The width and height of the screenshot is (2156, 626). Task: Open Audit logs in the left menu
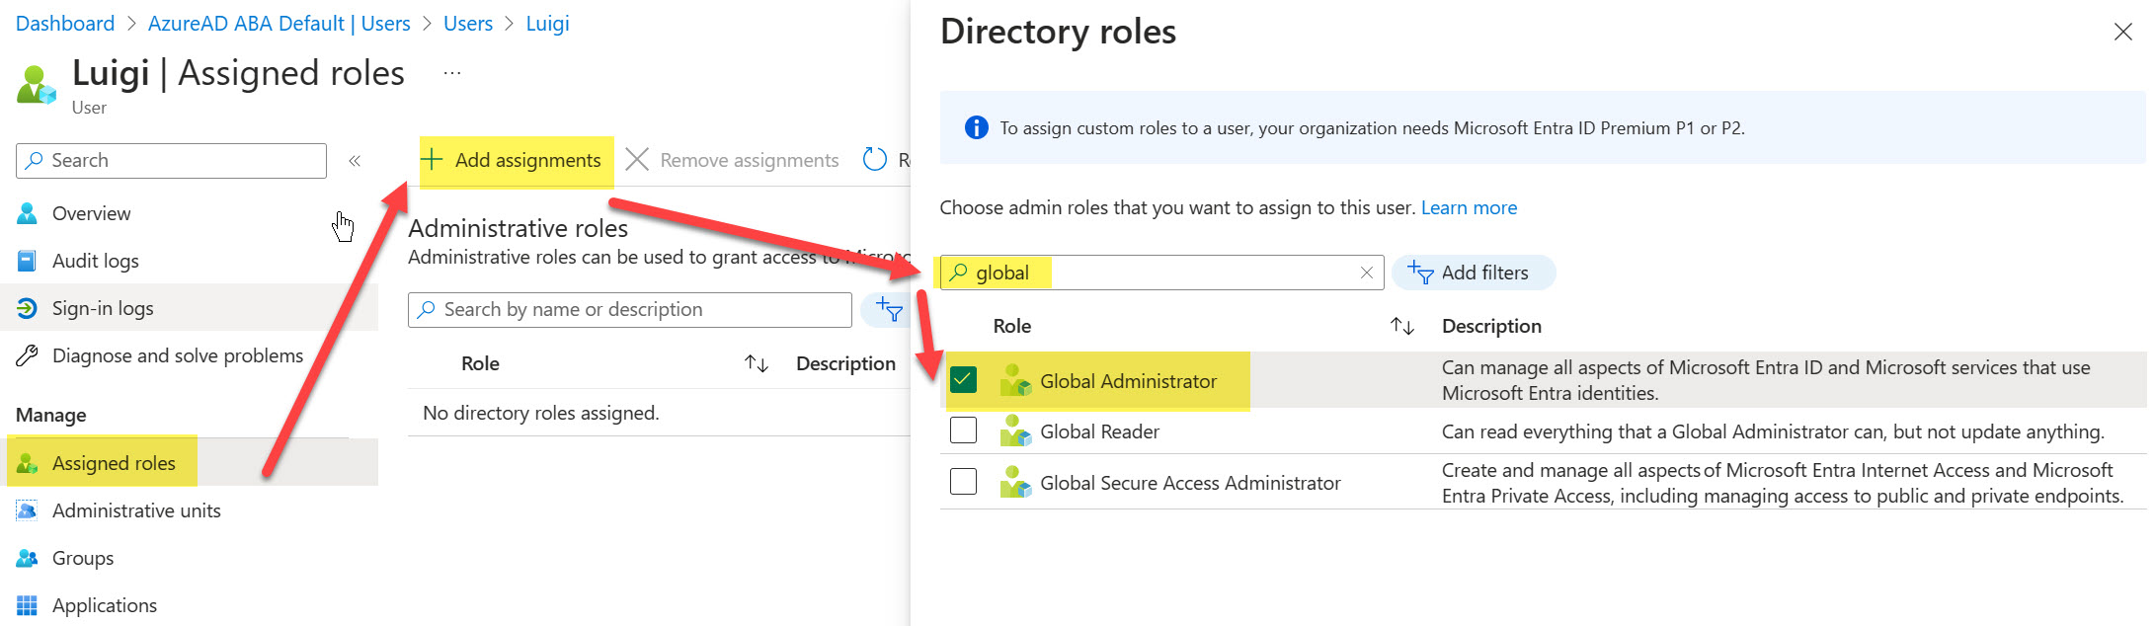click(95, 261)
